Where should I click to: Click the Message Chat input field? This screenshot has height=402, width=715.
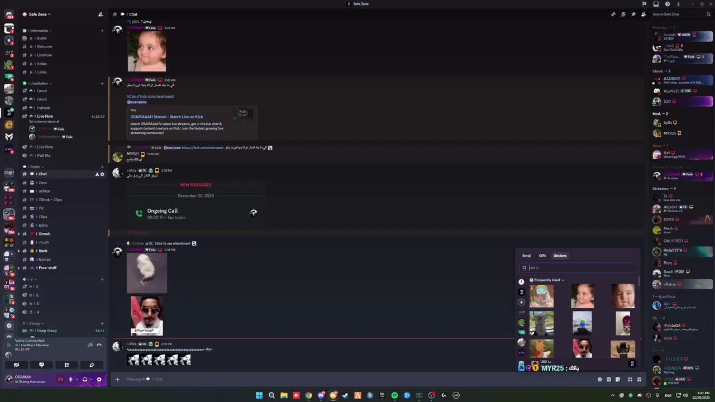pyautogui.click(x=357, y=379)
